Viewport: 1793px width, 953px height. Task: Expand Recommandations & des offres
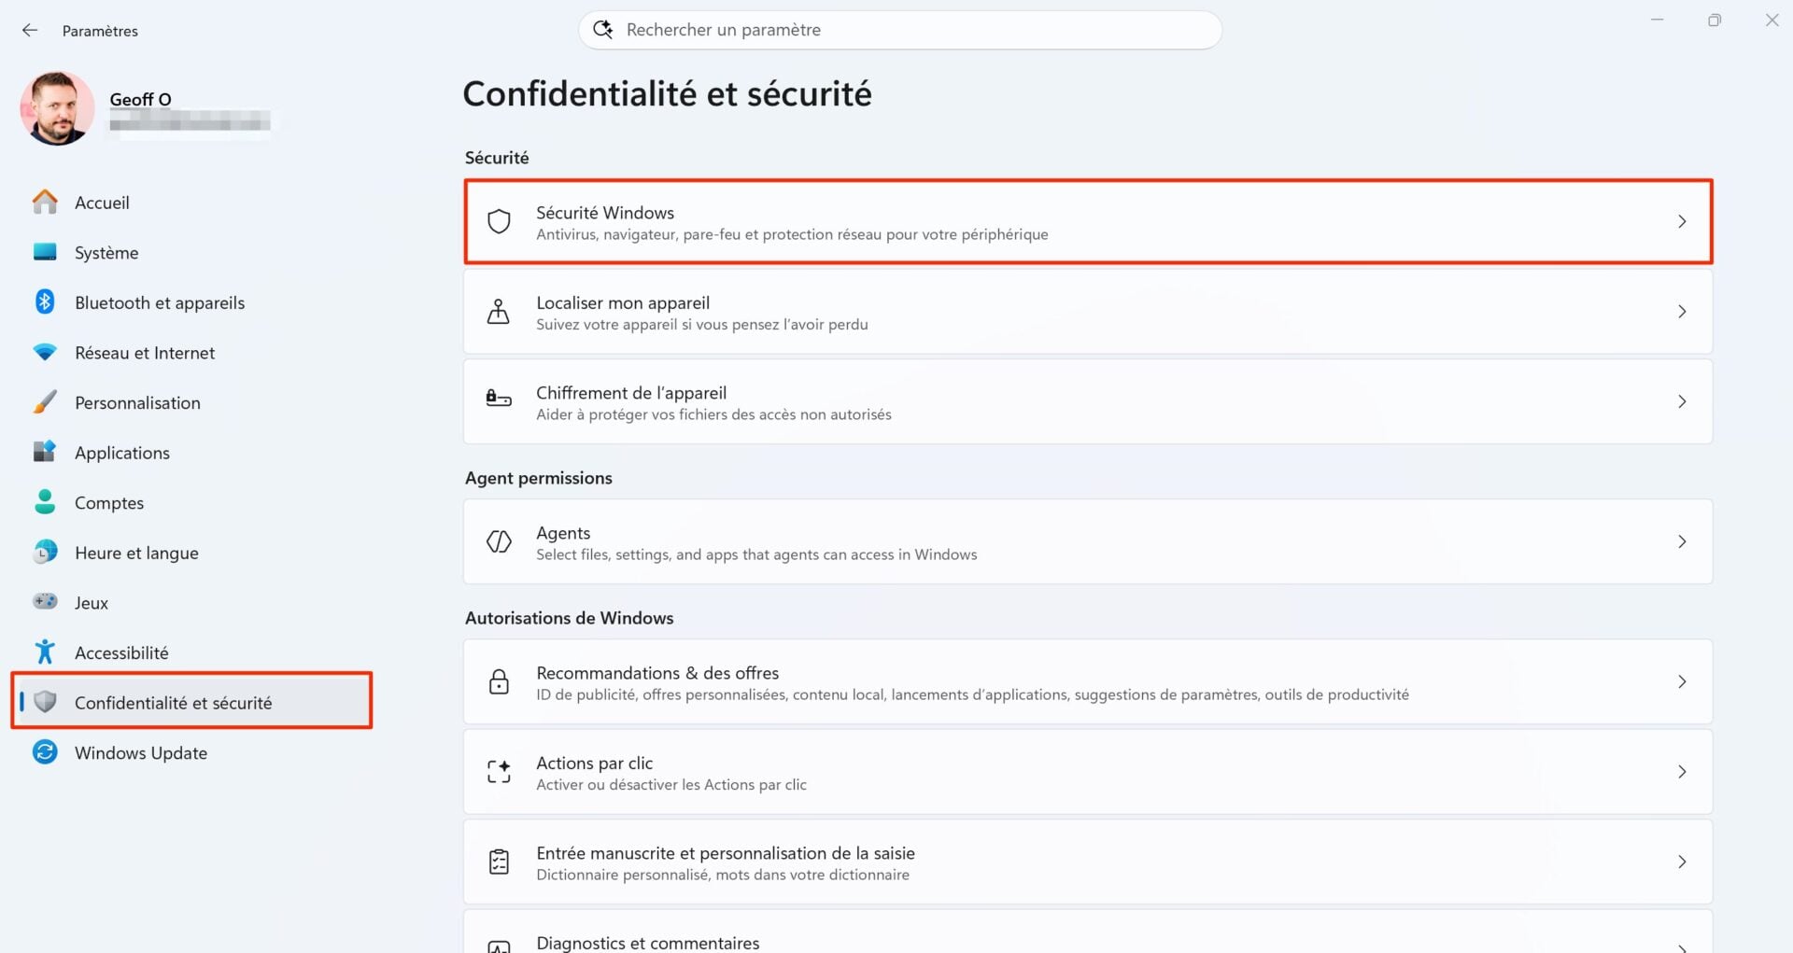pos(1683,681)
